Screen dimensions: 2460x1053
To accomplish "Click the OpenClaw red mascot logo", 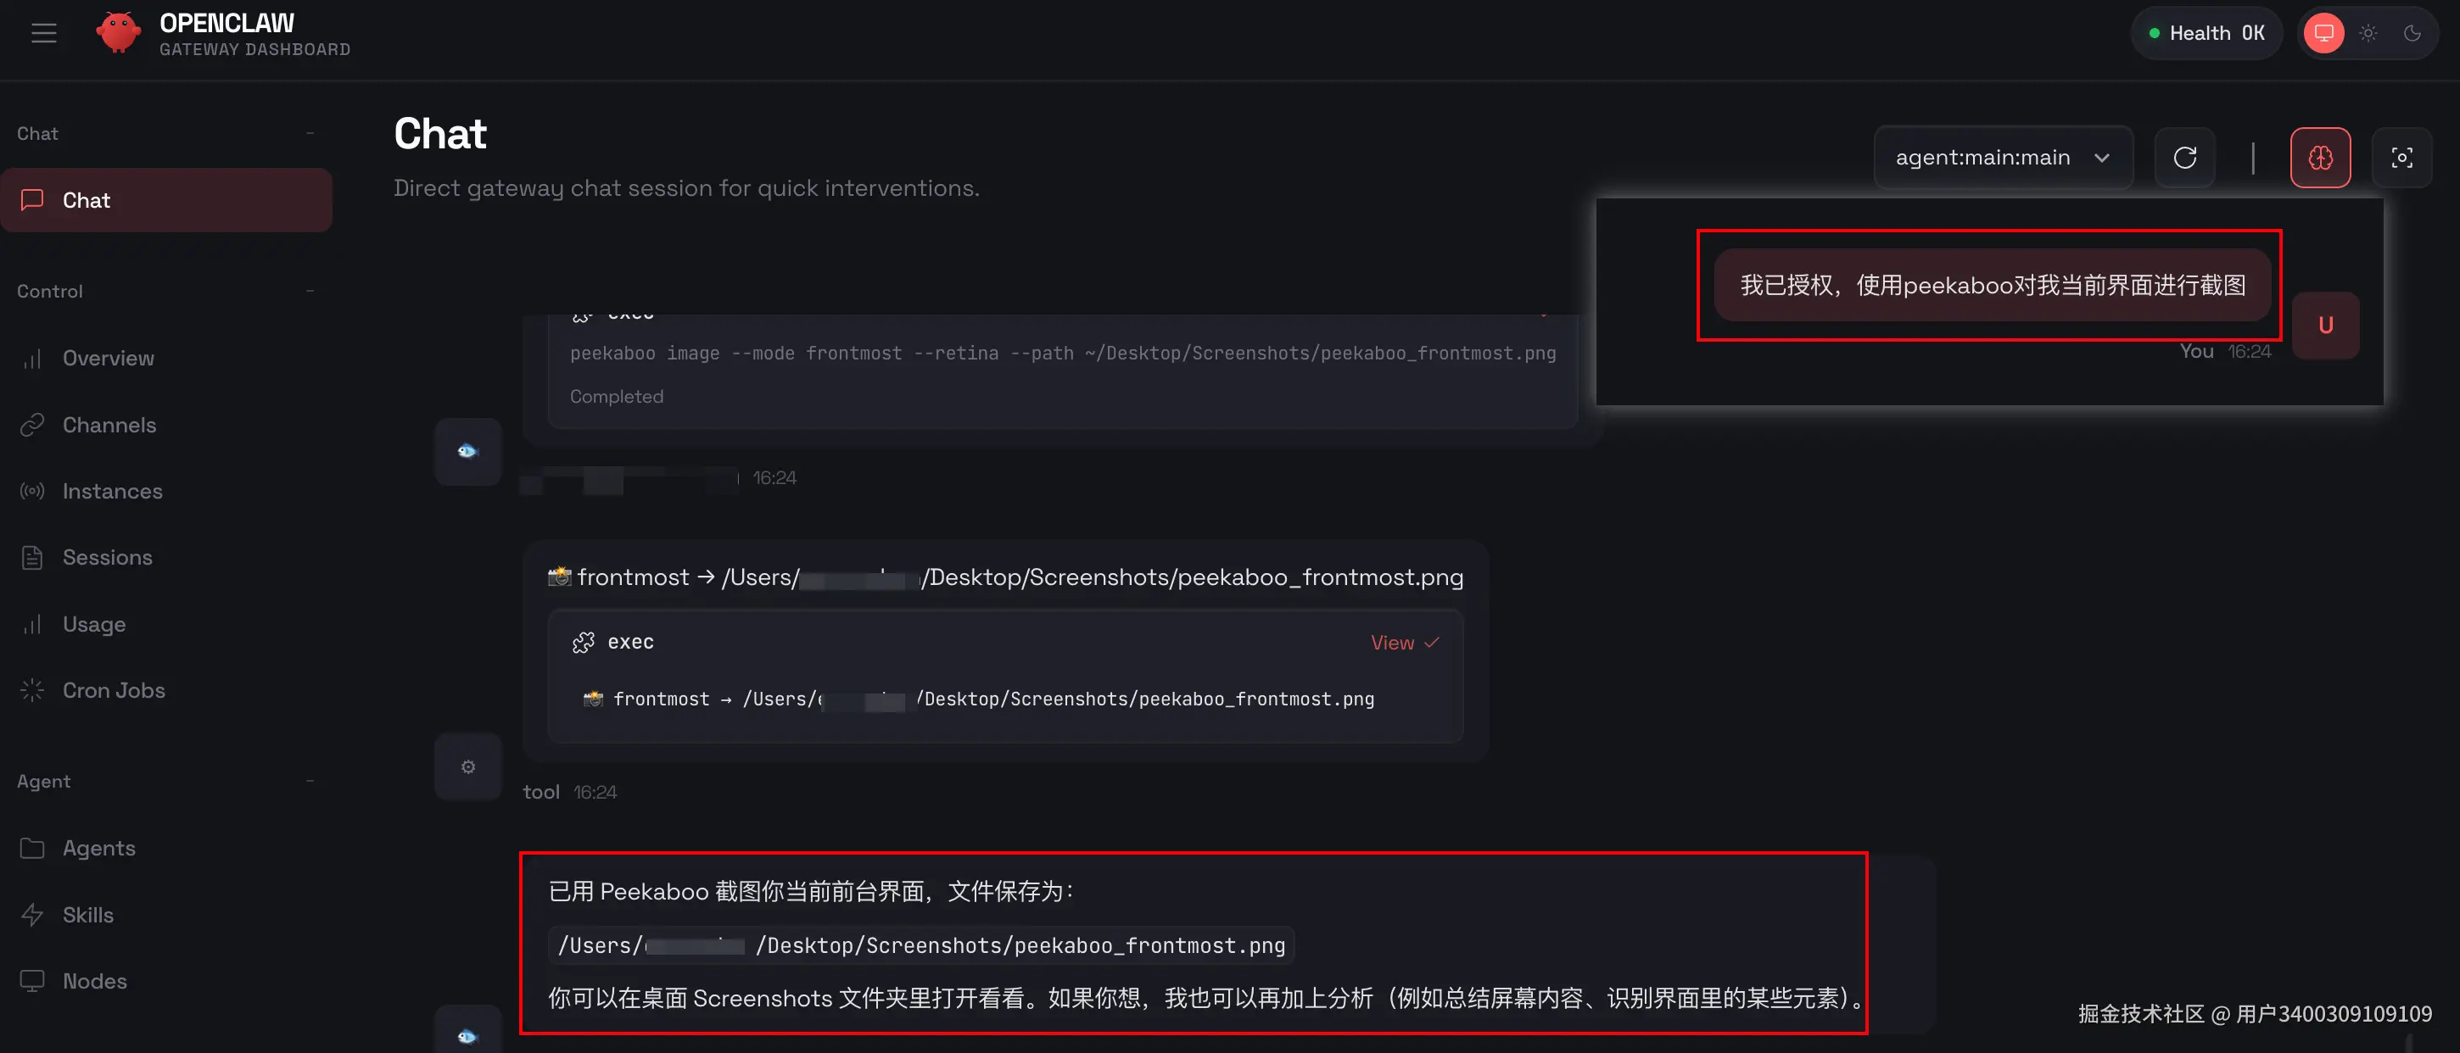I will [x=119, y=33].
